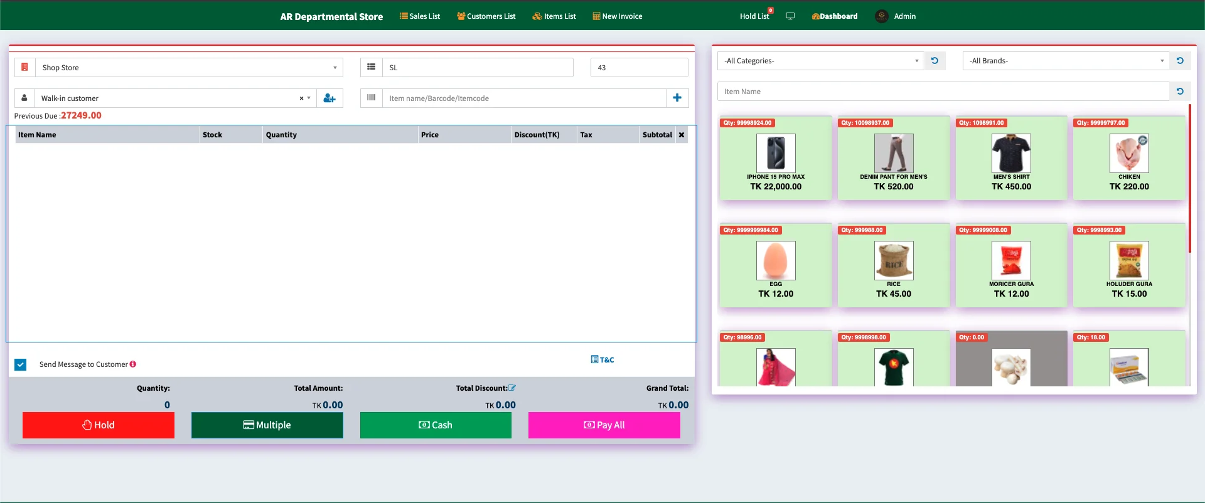
Task: Click the products panel red scrollbar
Action: click(1189, 179)
